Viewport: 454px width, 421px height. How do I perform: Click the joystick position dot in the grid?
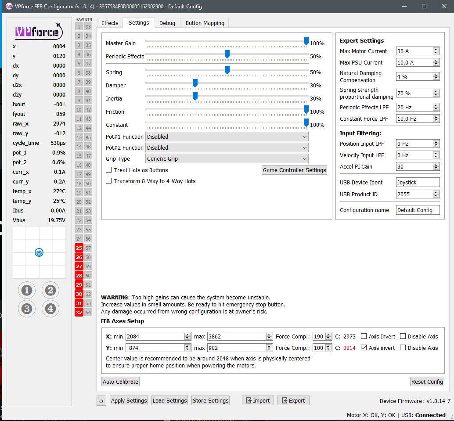click(x=39, y=252)
